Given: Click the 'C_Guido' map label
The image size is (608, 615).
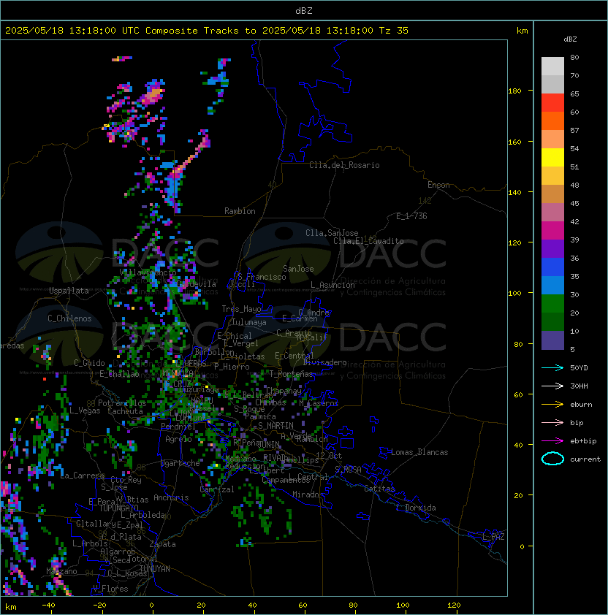Looking at the screenshot, I should coord(89,363).
